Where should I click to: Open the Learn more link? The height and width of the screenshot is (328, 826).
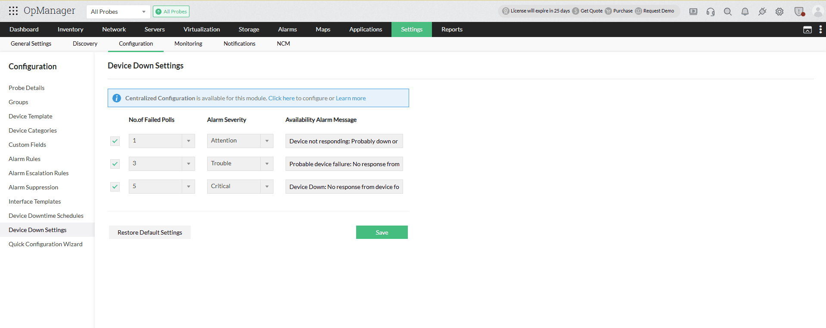click(x=351, y=98)
